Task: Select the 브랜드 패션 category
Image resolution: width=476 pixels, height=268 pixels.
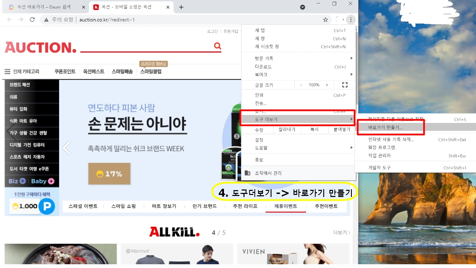Action: 32,85
